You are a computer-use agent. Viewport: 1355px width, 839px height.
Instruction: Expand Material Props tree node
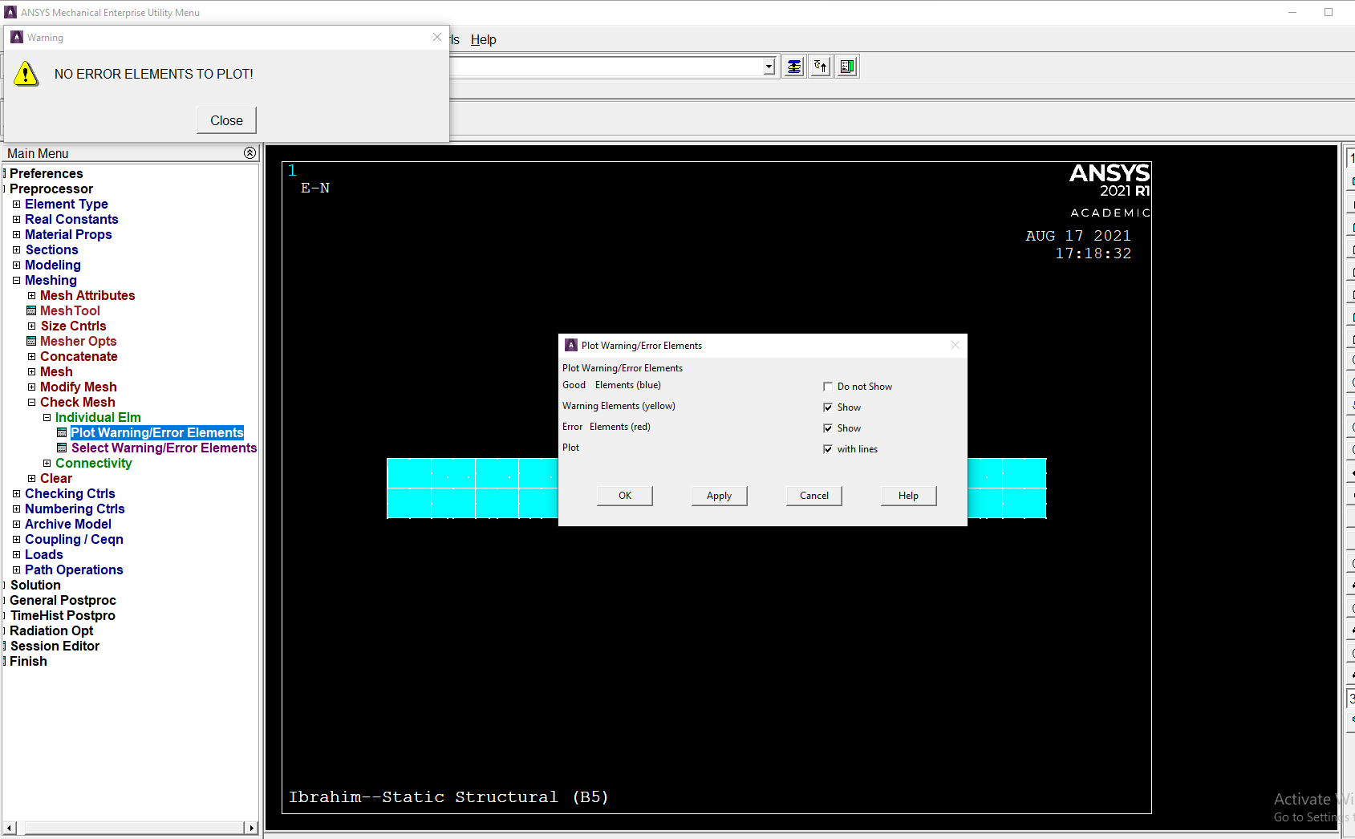pos(16,235)
